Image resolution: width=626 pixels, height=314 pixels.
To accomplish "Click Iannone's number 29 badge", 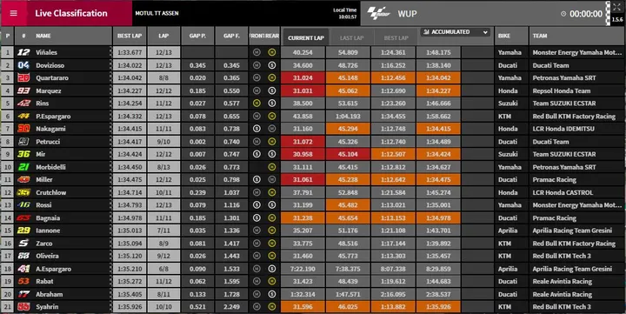I will click(23, 230).
